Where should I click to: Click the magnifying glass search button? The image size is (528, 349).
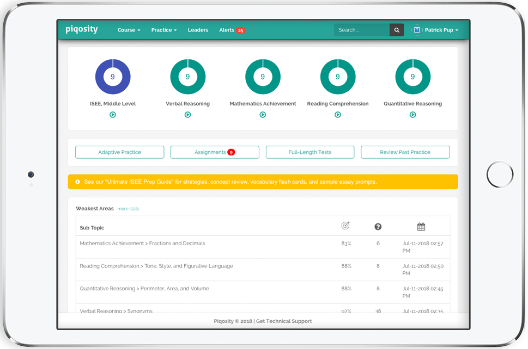point(397,30)
